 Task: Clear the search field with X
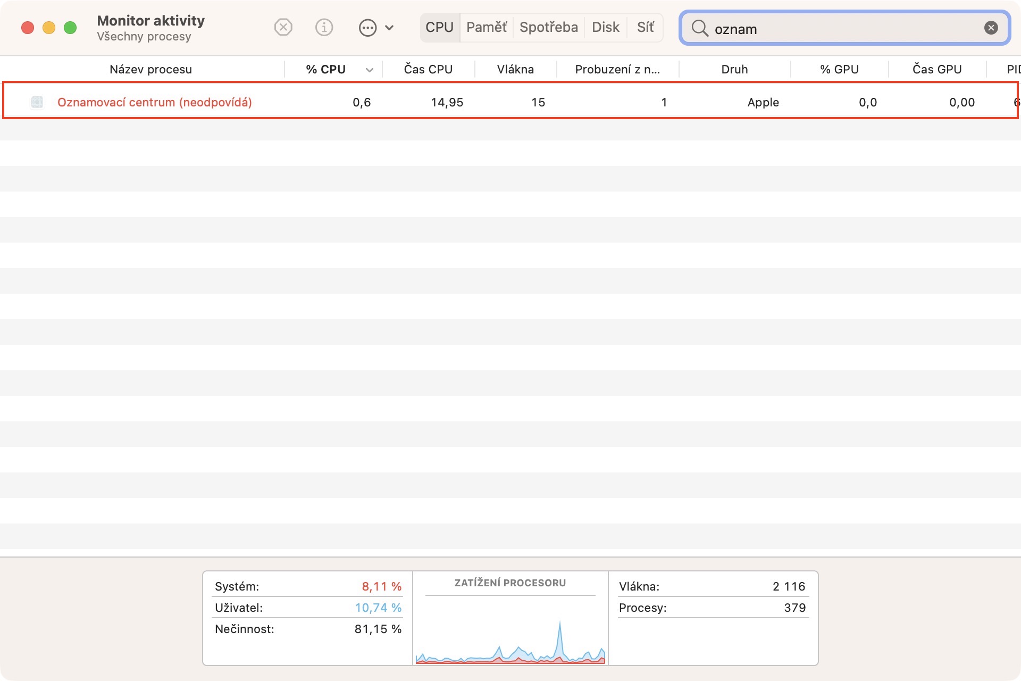point(991,28)
